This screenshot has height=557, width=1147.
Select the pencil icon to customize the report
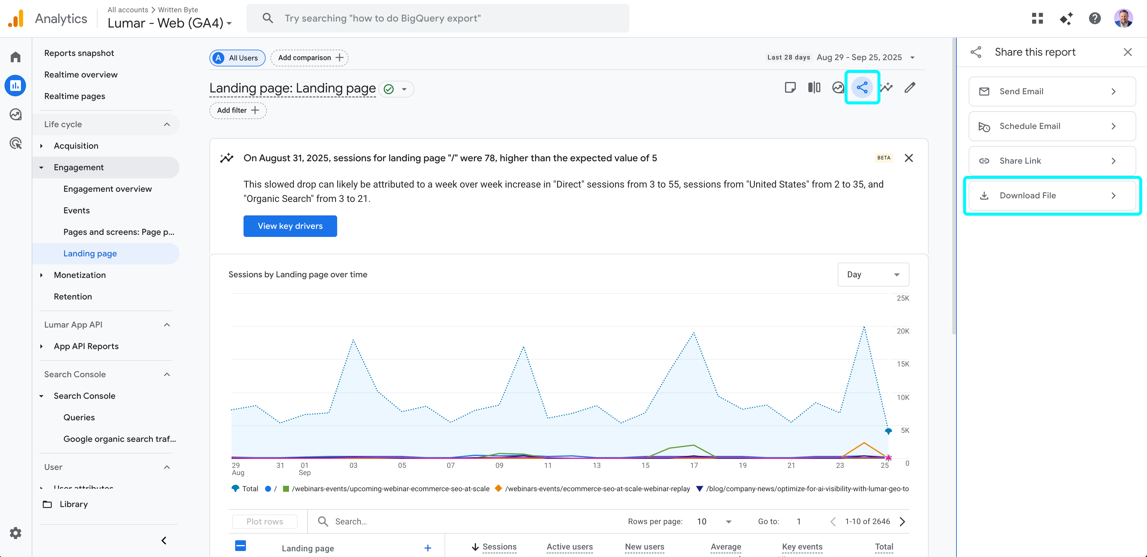tap(910, 87)
